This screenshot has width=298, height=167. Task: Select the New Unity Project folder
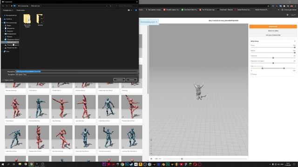pyautogui.click(x=27, y=21)
